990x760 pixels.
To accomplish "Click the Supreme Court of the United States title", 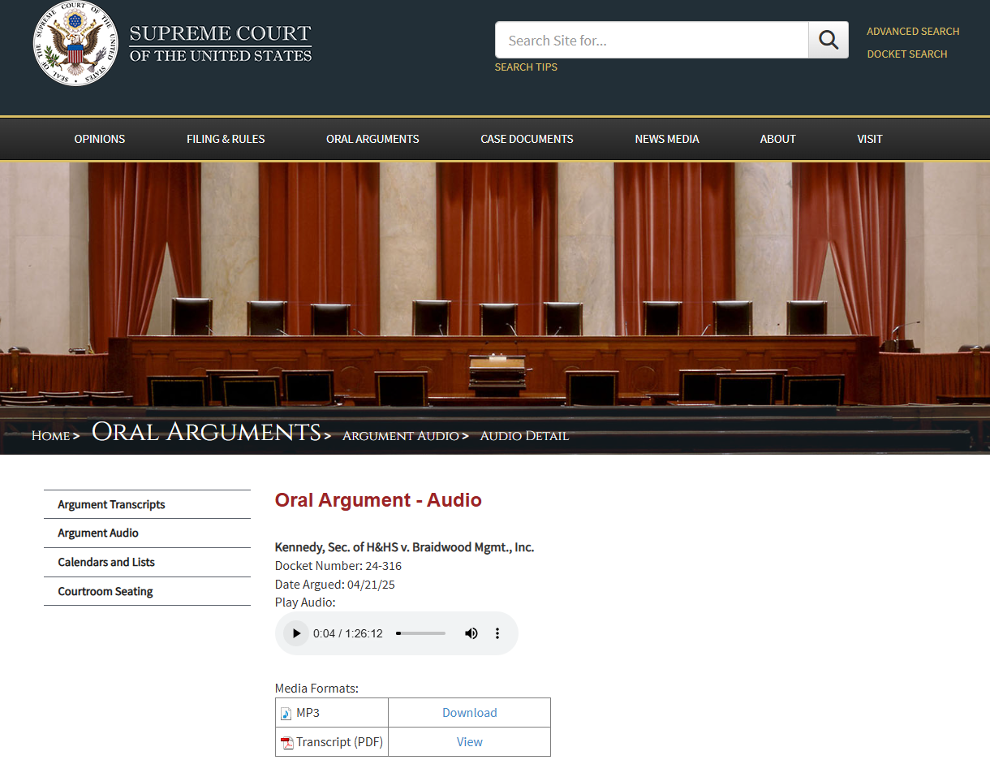I will click(x=221, y=44).
